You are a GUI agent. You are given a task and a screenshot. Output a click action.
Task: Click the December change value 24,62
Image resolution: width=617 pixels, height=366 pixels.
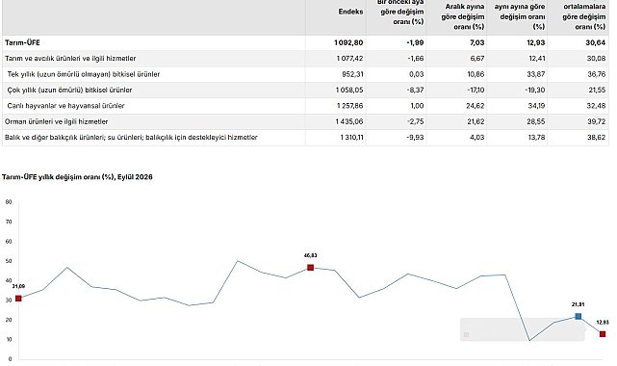(x=476, y=106)
